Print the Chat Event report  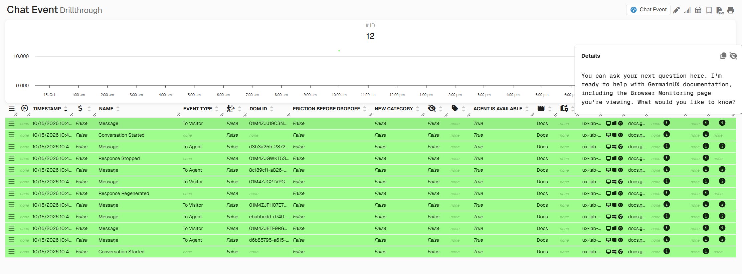(x=731, y=10)
